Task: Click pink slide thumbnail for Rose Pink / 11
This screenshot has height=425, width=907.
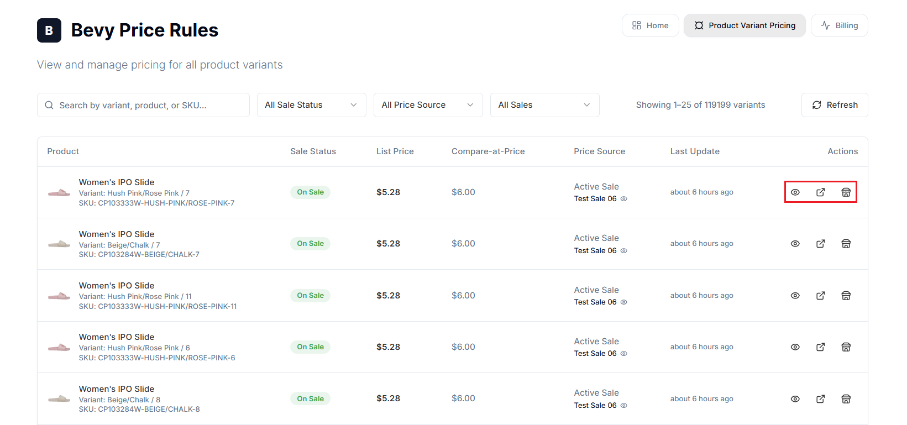Action: [x=59, y=296]
